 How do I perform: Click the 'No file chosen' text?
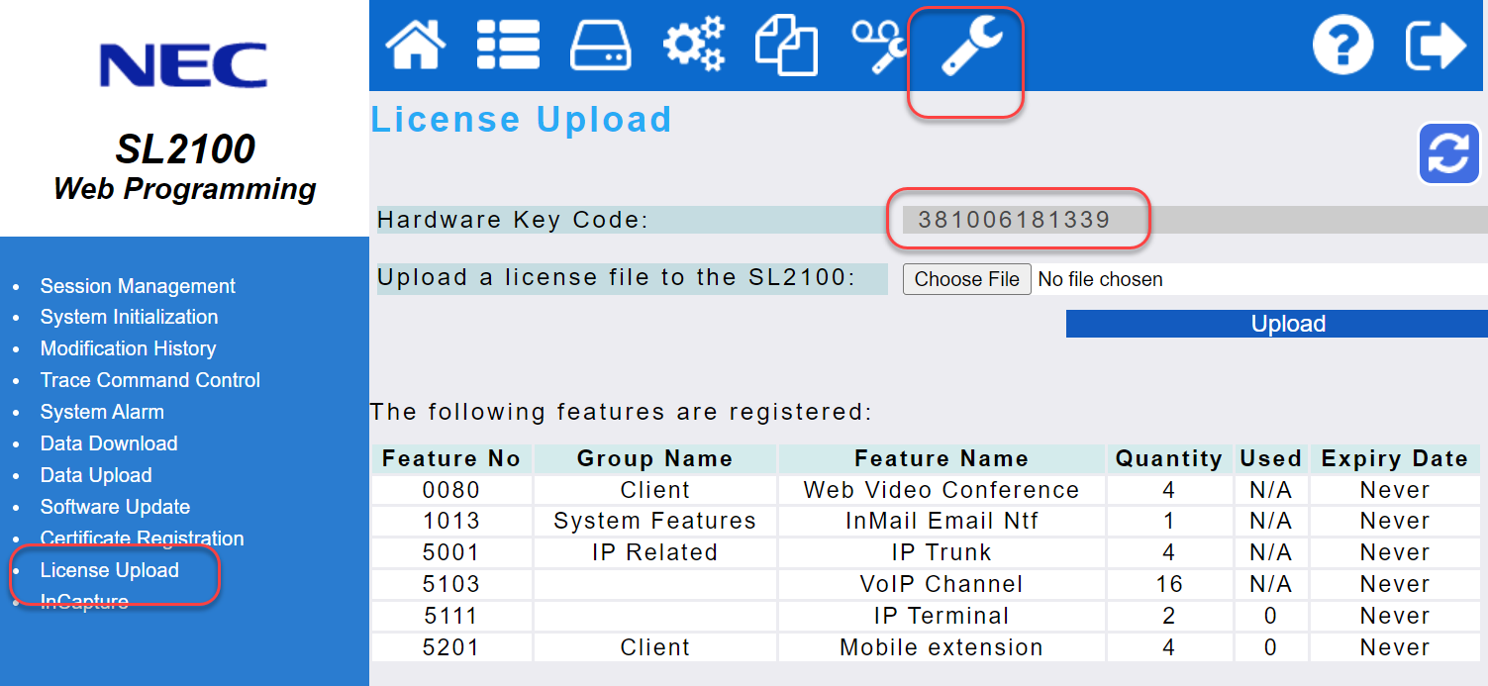(1100, 279)
